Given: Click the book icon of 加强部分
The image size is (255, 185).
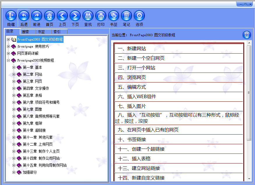Looking at the screenshot, I should 19,172.
